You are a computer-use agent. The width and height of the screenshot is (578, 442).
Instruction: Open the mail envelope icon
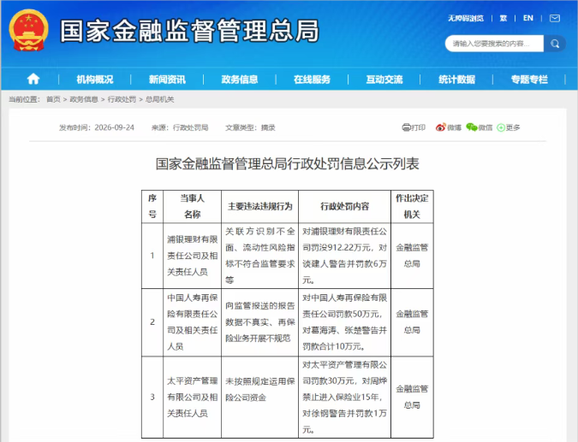[x=555, y=18]
